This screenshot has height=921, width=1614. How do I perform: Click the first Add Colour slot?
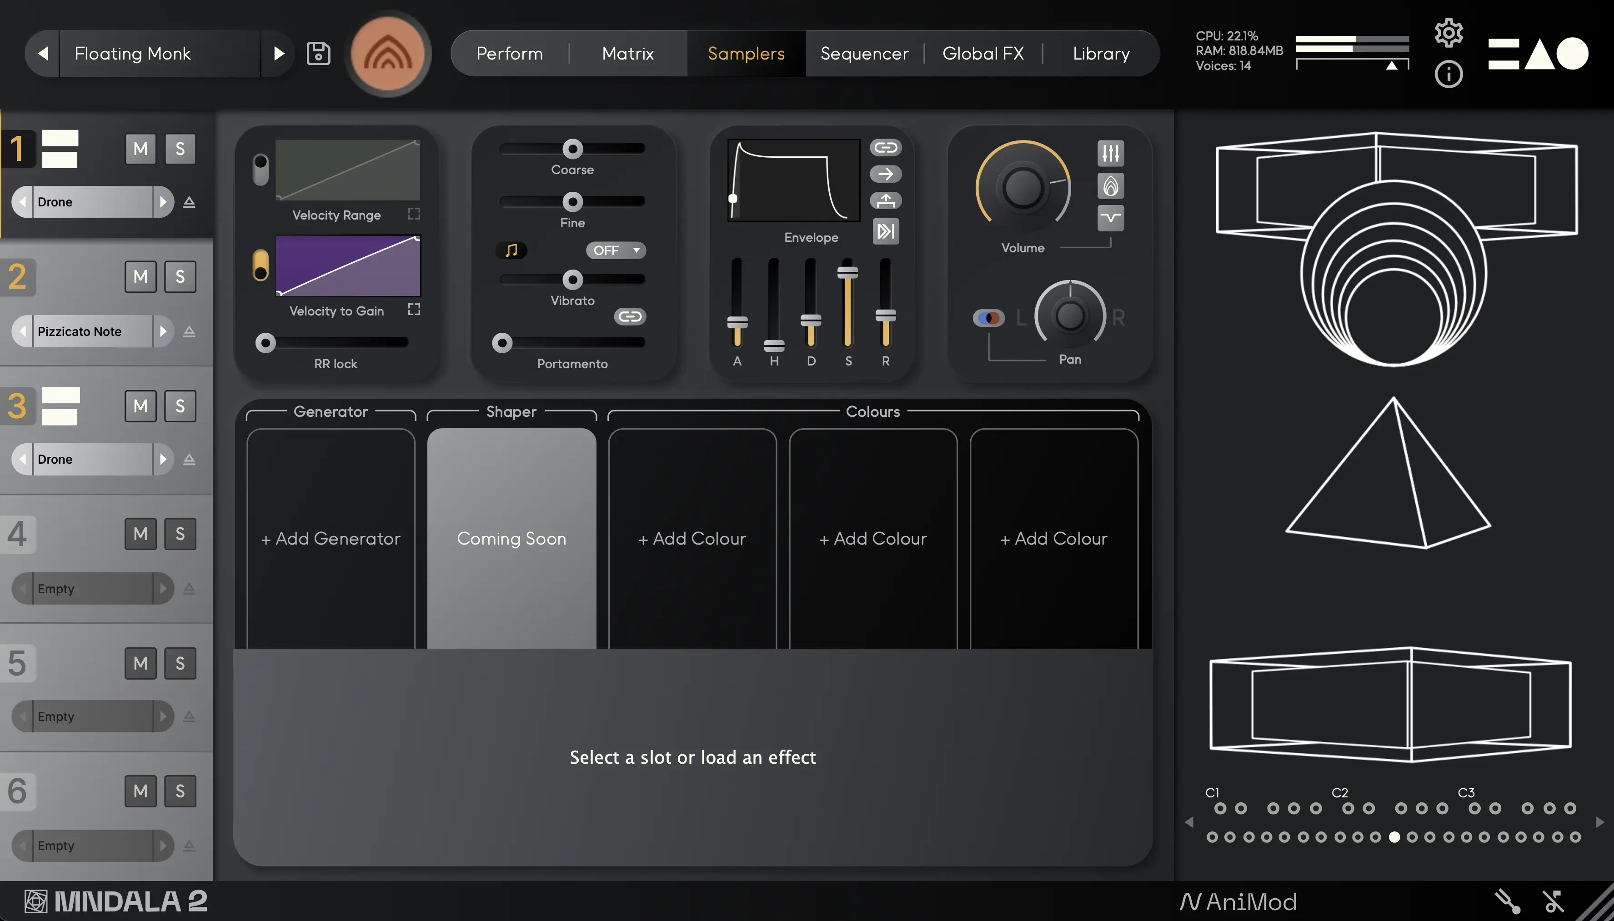692,538
